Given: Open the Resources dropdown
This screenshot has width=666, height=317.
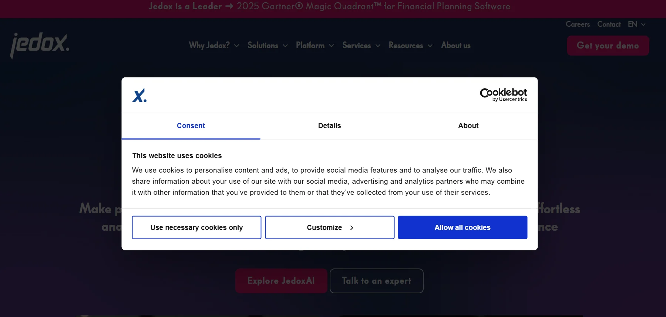Looking at the screenshot, I should (x=410, y=46).
